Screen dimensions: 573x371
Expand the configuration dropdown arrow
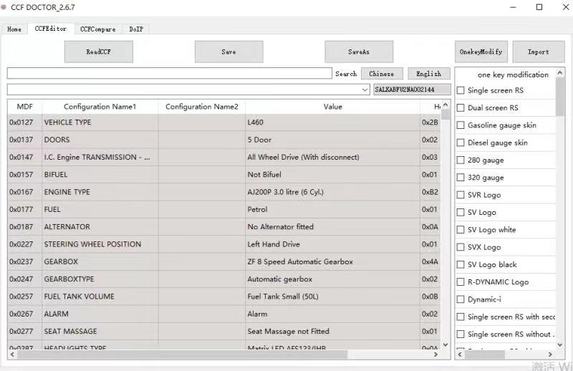pyautogui.click(x=366, y=90)
